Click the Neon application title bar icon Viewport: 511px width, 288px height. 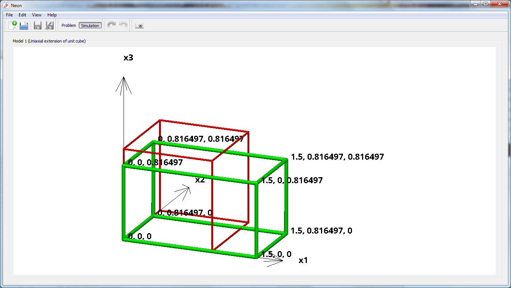point(6,6)
